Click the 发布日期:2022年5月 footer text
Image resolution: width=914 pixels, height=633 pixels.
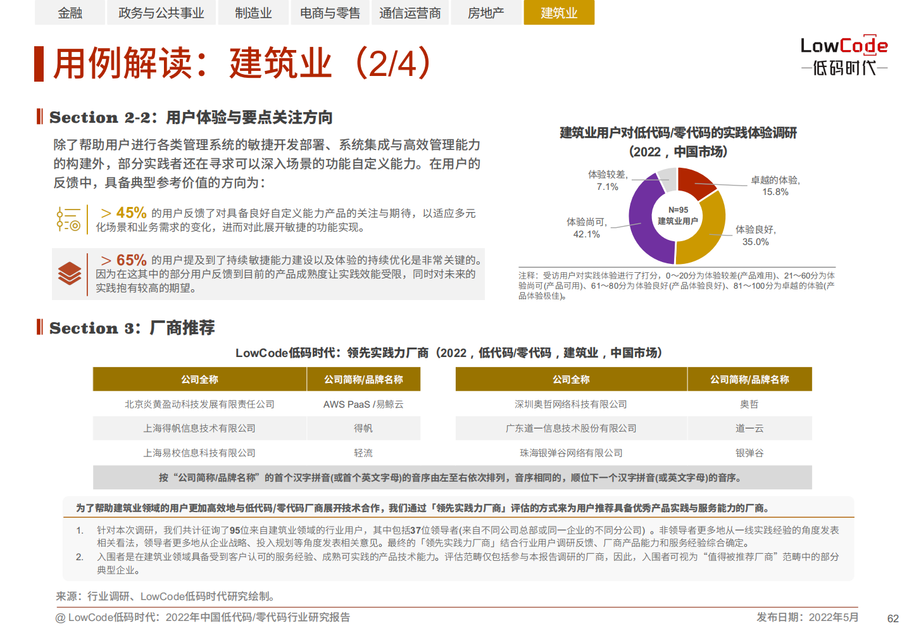[x=808, y=617]
